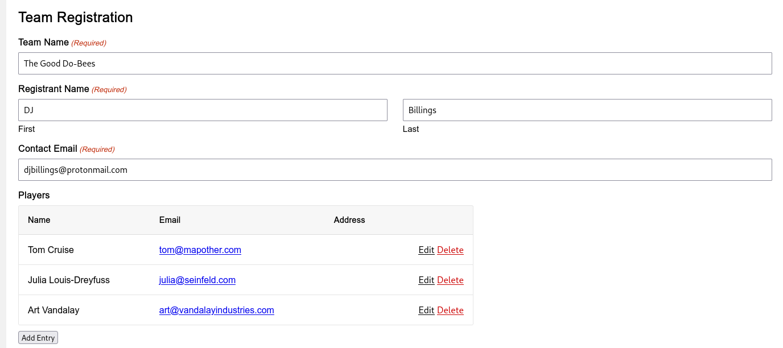This screenshot has width=783, height=348.
Task: Select the Art Vandalay name cell
Action: click(53, 310)
